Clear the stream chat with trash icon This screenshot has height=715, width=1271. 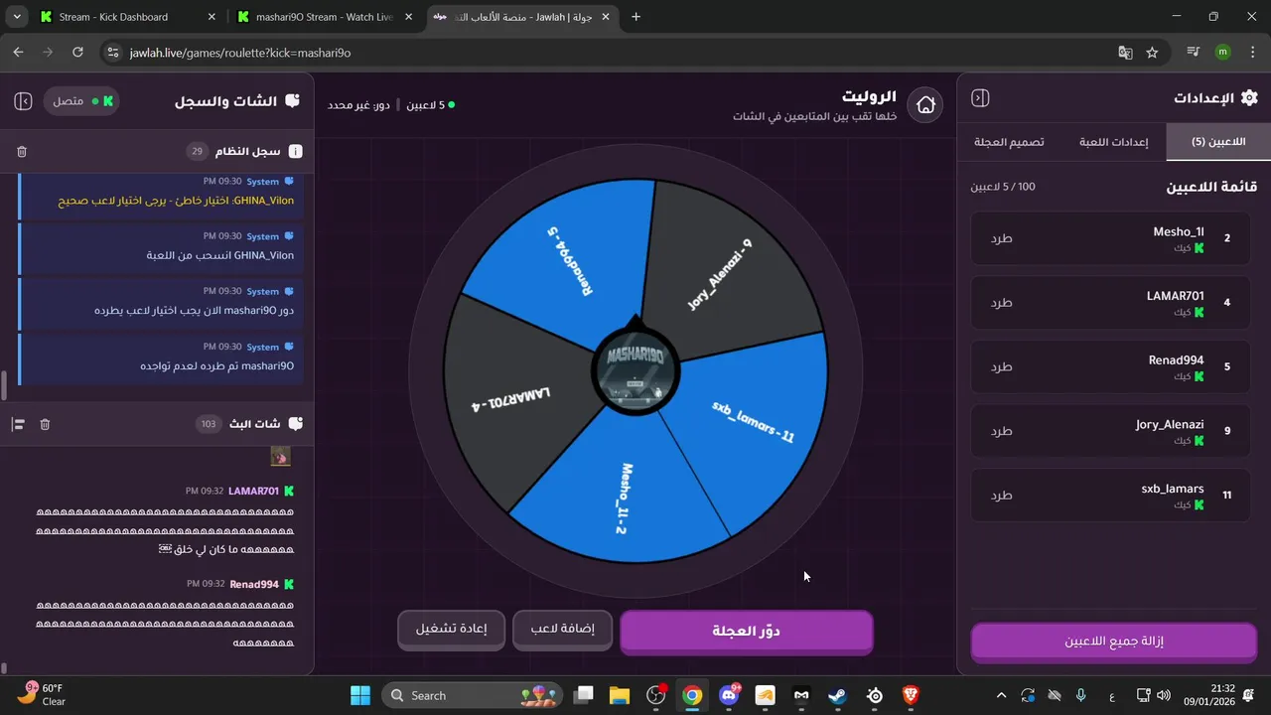[x=45, y=424]
